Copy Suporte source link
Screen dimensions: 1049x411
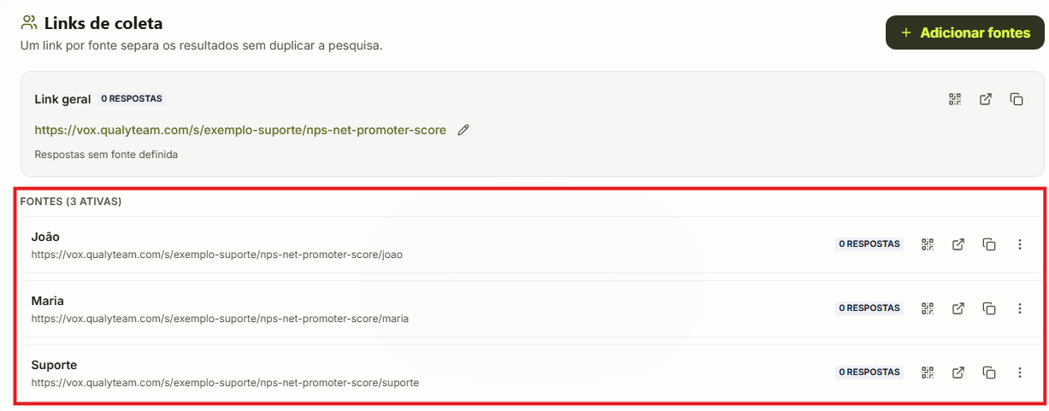click(989, 373)
